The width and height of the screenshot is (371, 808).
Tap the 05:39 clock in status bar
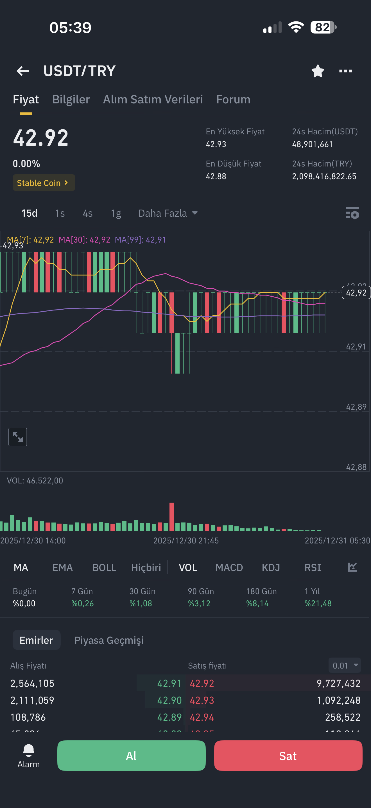coord(70,28)
